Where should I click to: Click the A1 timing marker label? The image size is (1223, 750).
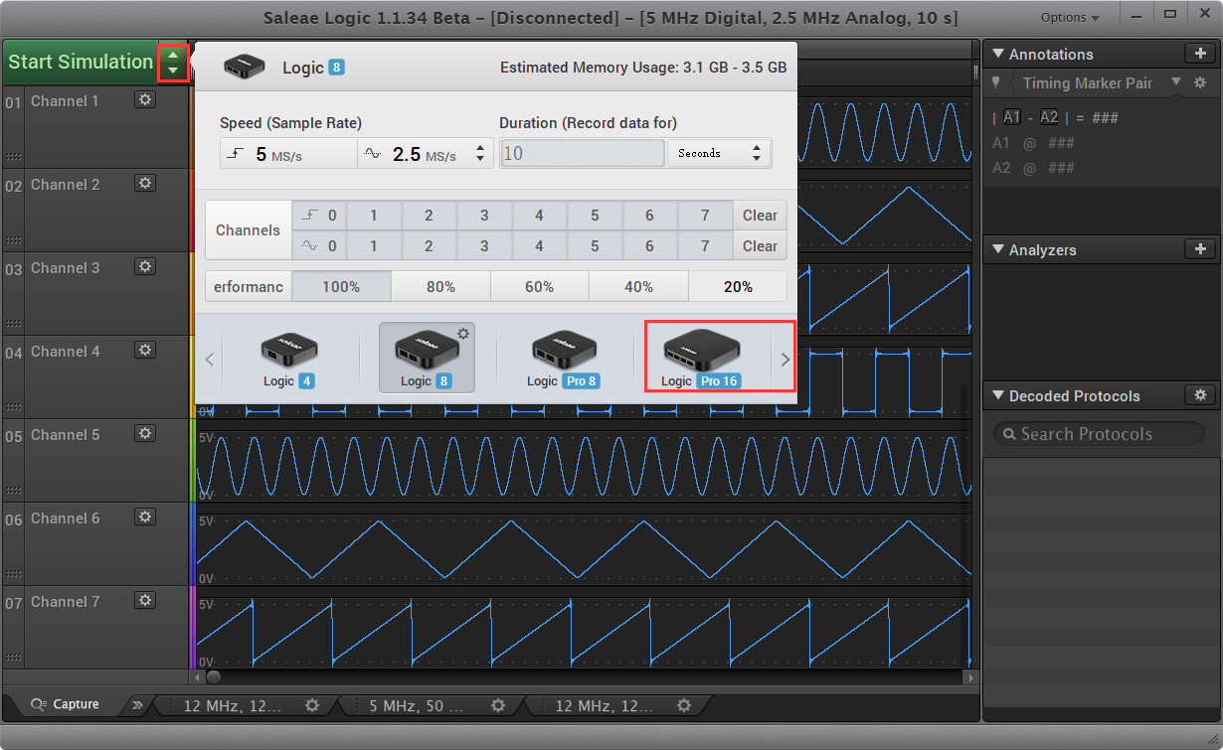coord(1012,117)
